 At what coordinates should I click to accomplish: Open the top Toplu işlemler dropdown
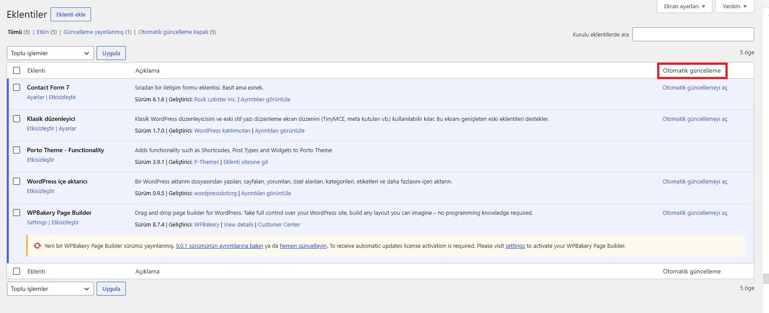[50, 53]
